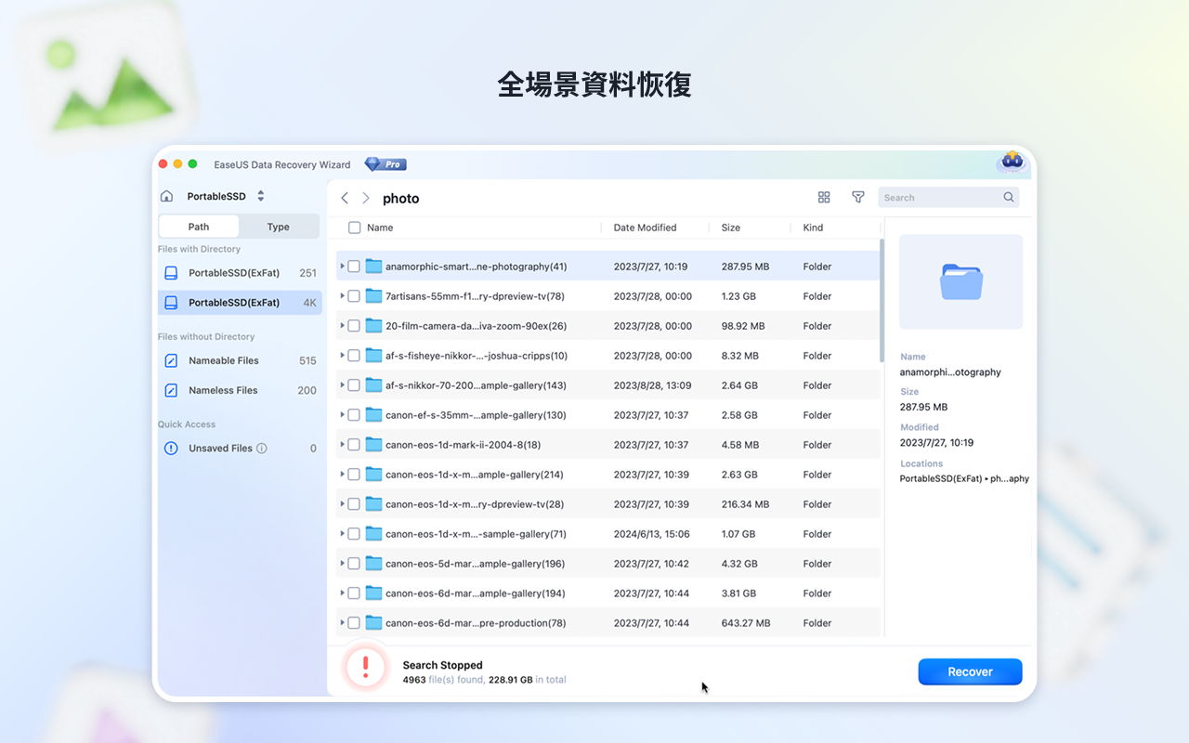
Task: Click the Search Stopped alert icon
Action: click(366, 667)
